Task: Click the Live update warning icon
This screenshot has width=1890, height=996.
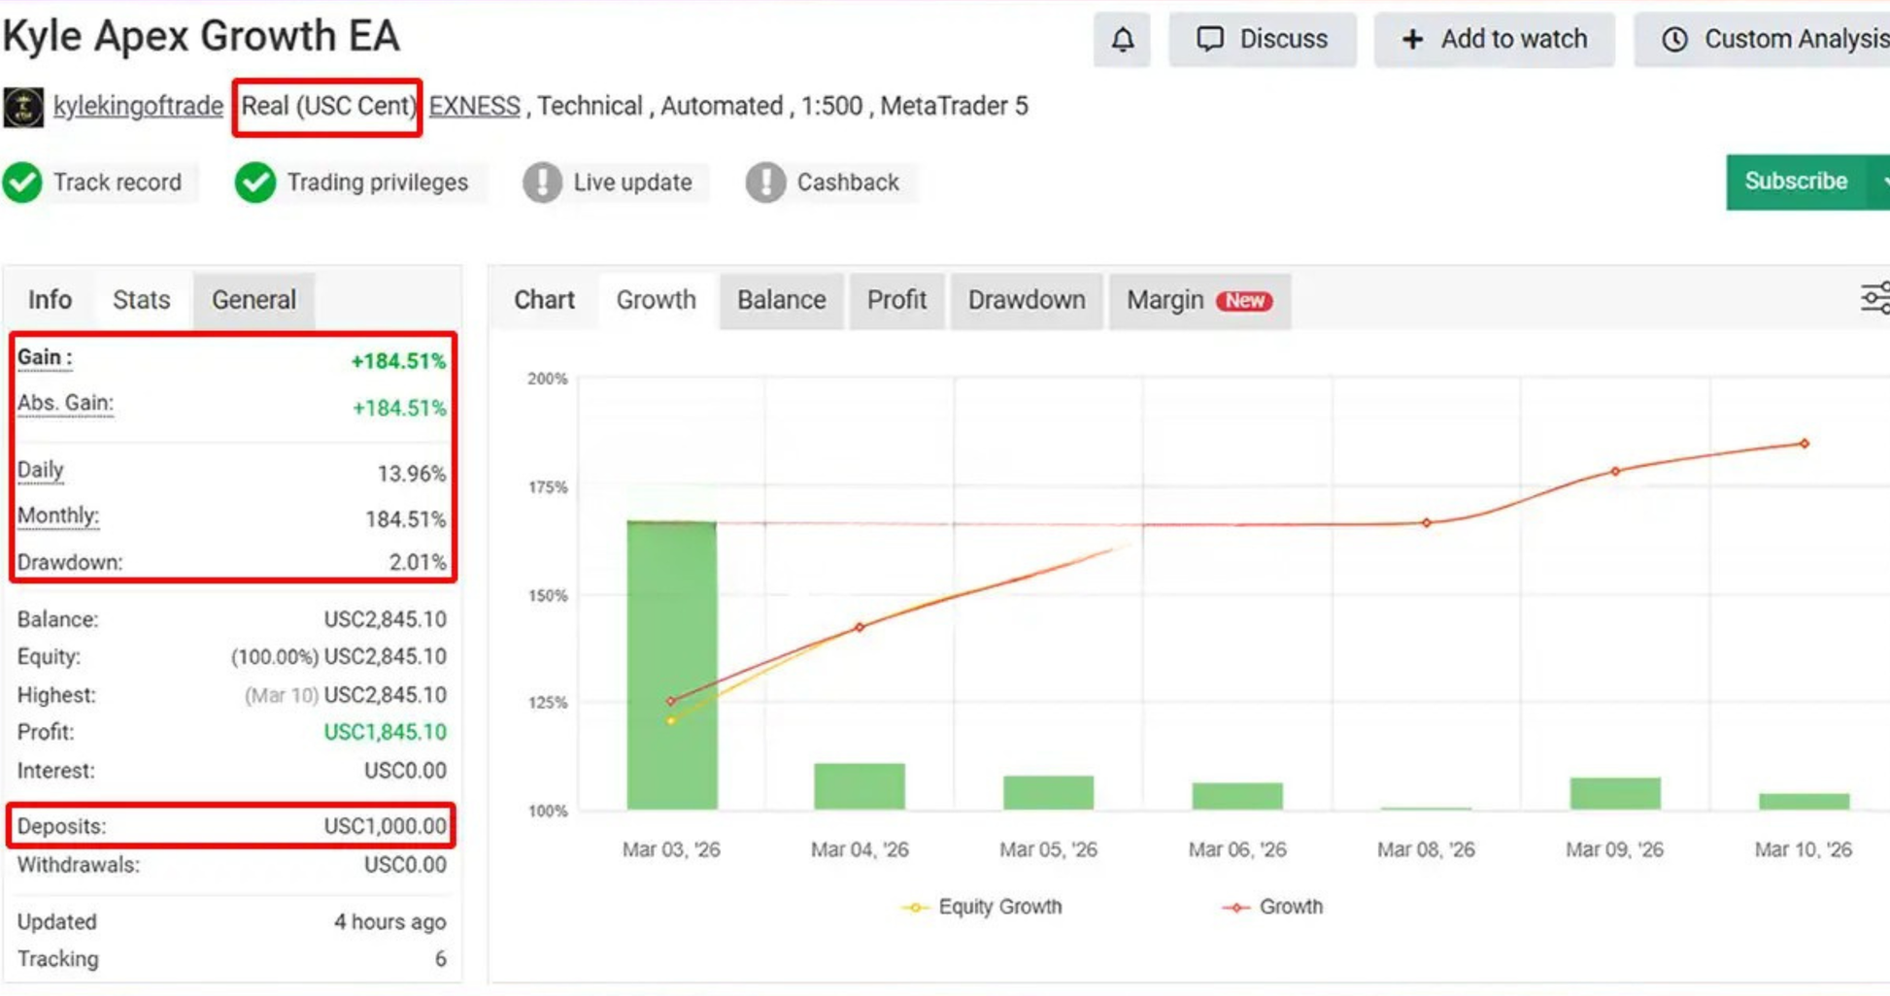Action: point(542,183)
